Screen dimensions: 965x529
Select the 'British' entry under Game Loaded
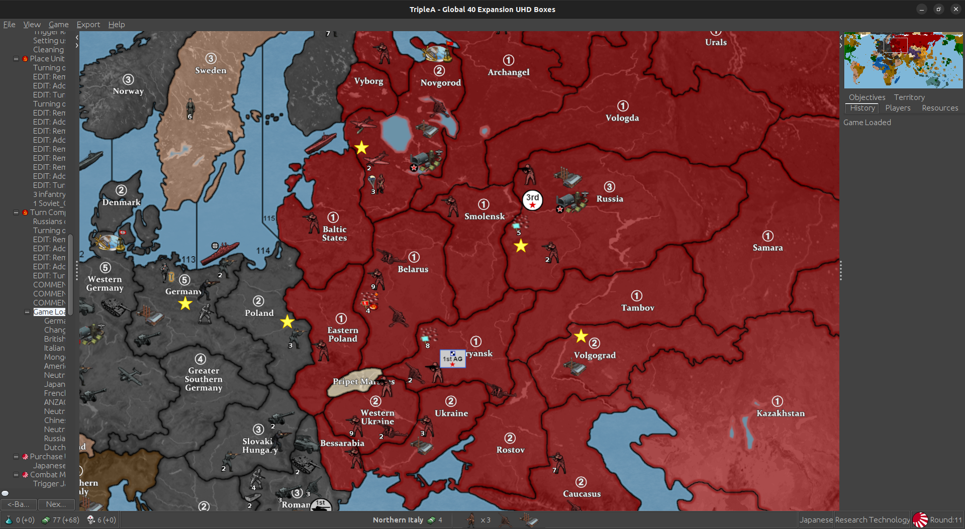(x=55, y=339)
